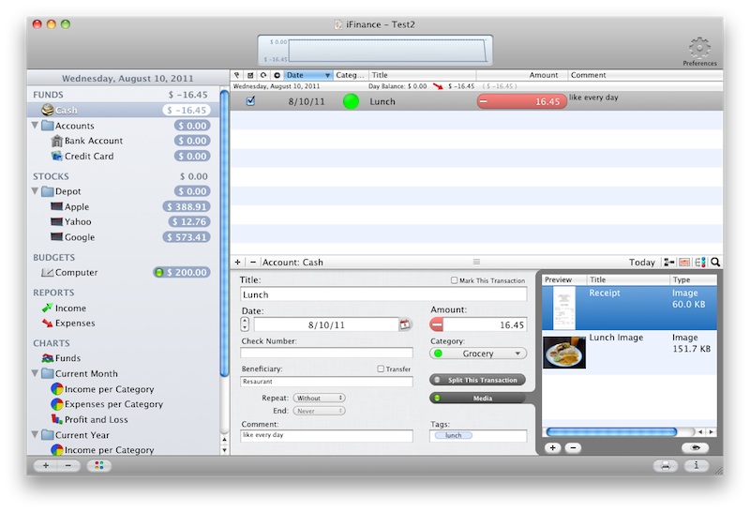Image resolution: width=750 pixels, height=512 pixels.
Task: Enable the Transfer checkbox
Action: pos(381,369)
